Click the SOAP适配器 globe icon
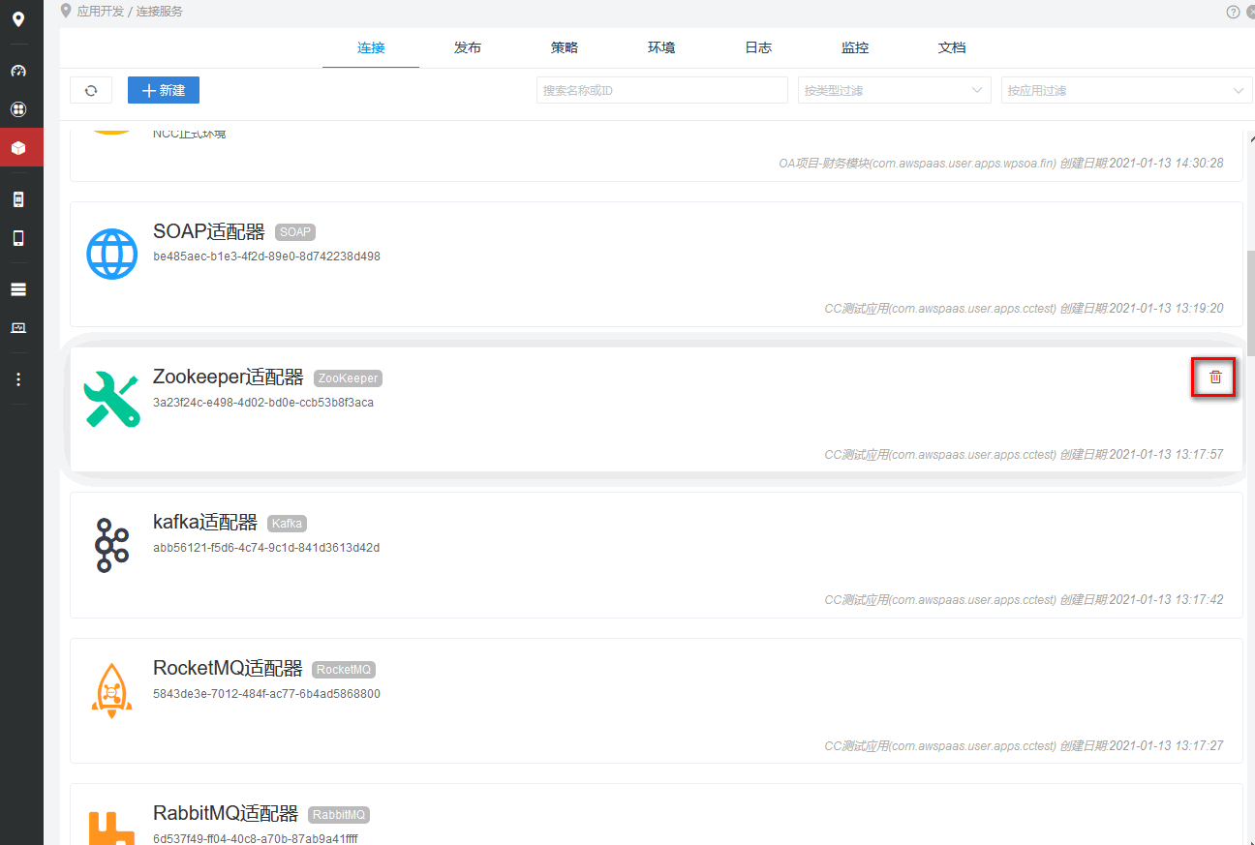1255x845 pixels. coord(111,255)
